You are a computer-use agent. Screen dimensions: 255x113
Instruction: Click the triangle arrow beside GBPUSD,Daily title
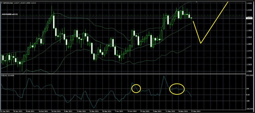coord(1,3)
